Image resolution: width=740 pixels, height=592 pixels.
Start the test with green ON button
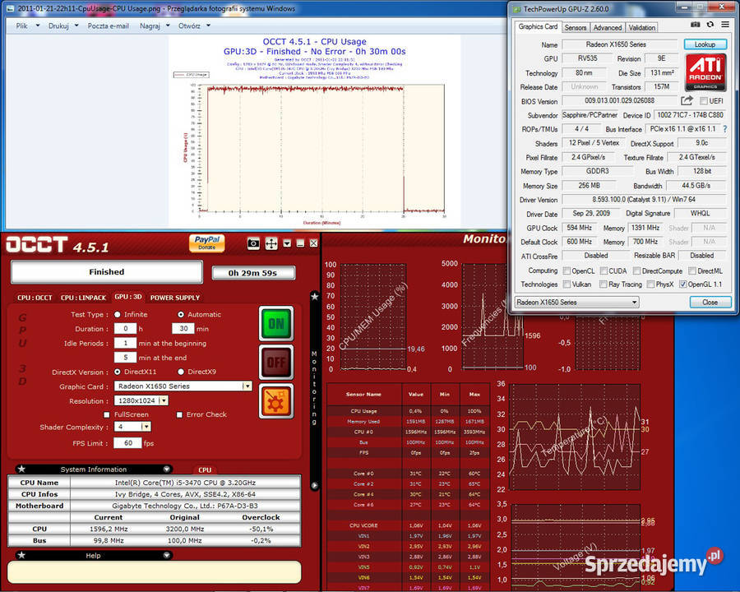click(276, 324)
